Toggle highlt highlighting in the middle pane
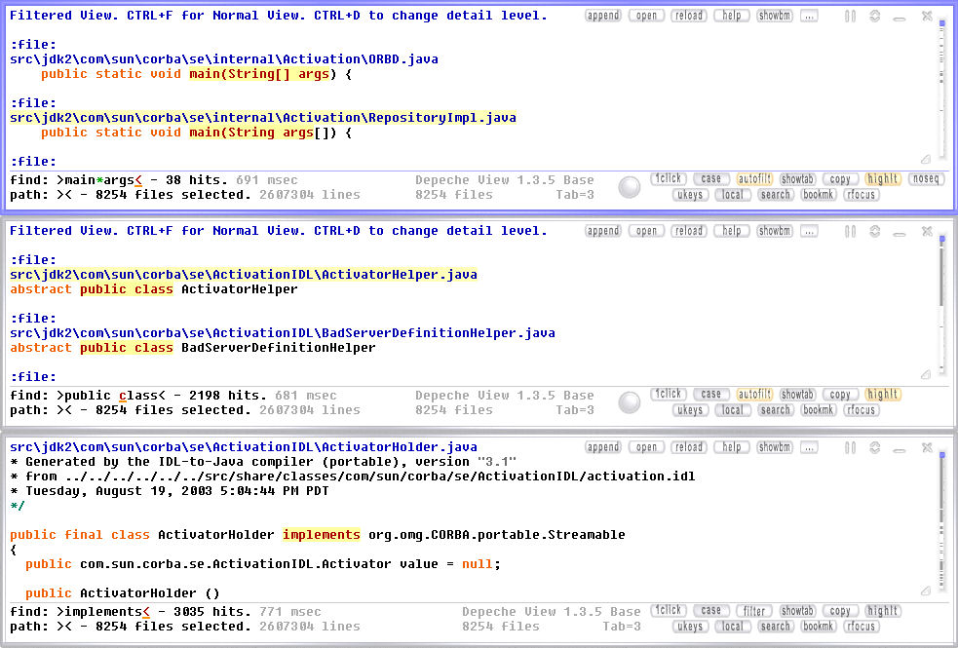Image resolution: width=958 pixels, height=648 pixels. coord(883,395)
